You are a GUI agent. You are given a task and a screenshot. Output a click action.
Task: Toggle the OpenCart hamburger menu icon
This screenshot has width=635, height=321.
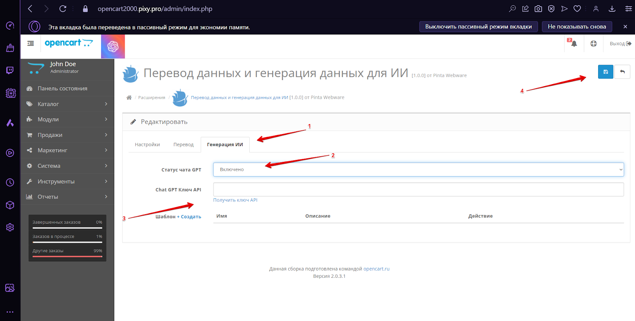pyautogui.click(x=31, y=44)
